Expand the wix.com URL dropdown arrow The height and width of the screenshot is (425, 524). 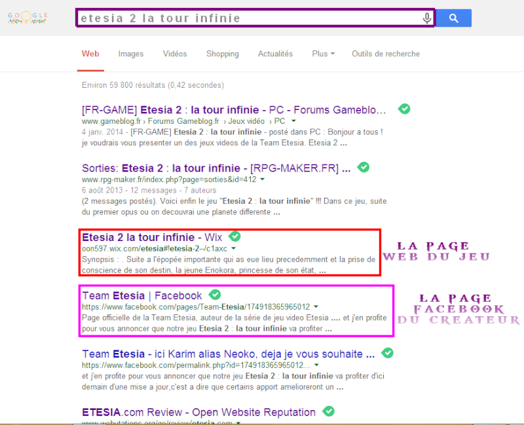(x=233, y=249)
